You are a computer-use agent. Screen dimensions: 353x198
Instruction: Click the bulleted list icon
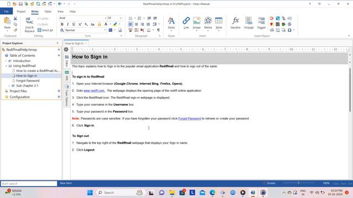(x=131, y=18)
